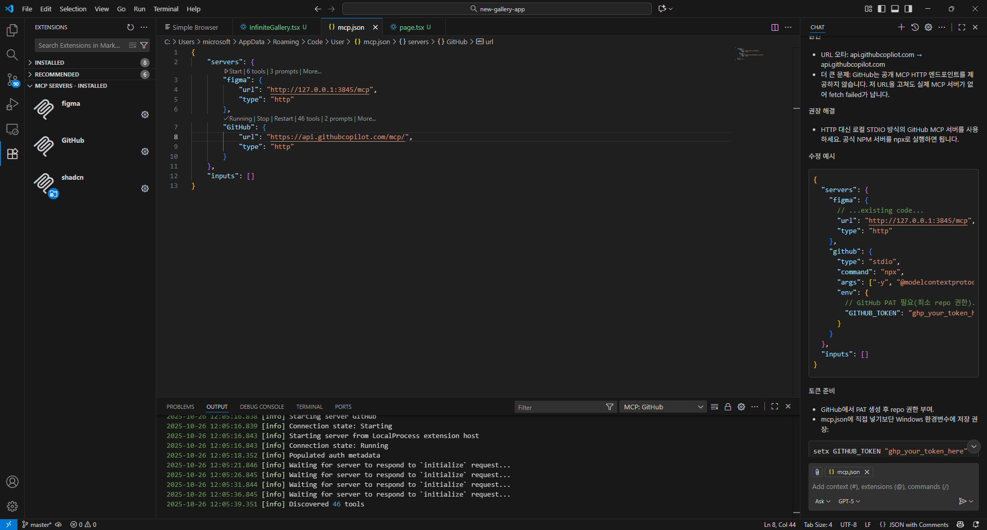Open the Search view in activity bar
987x530 pixels.
click(12, 55)
